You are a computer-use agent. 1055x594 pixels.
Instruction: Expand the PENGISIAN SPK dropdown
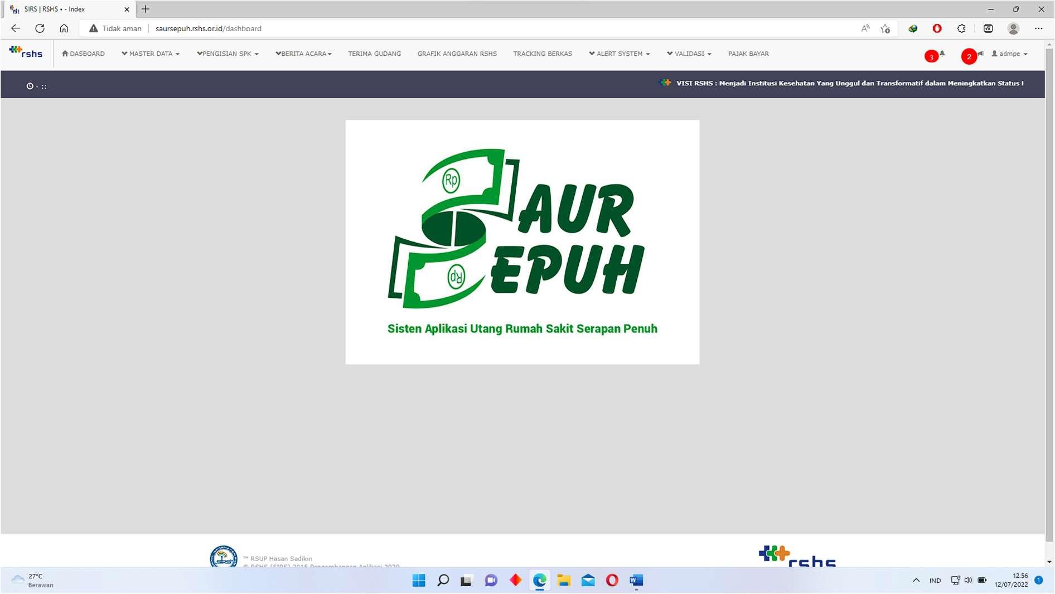point(228,54)
